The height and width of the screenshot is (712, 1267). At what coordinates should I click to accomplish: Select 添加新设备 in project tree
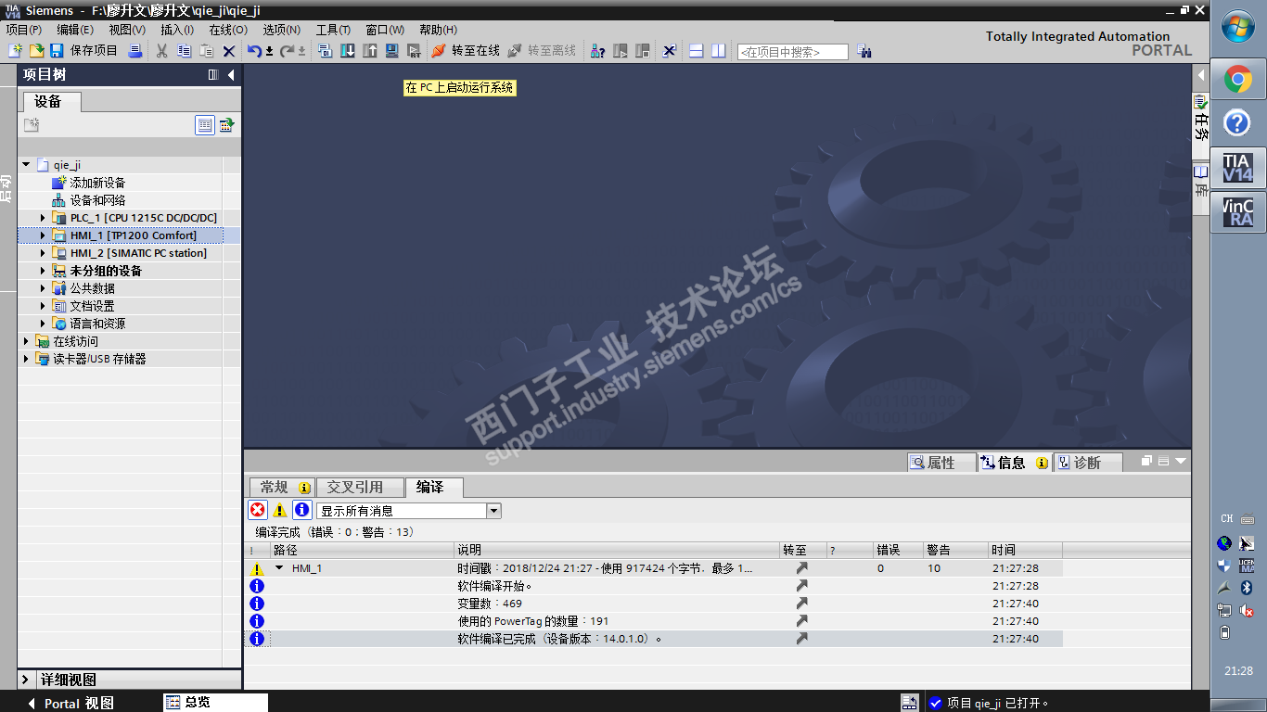click(97, 183)
